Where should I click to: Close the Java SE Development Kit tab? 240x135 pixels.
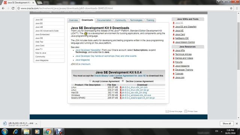pos(33,3)
